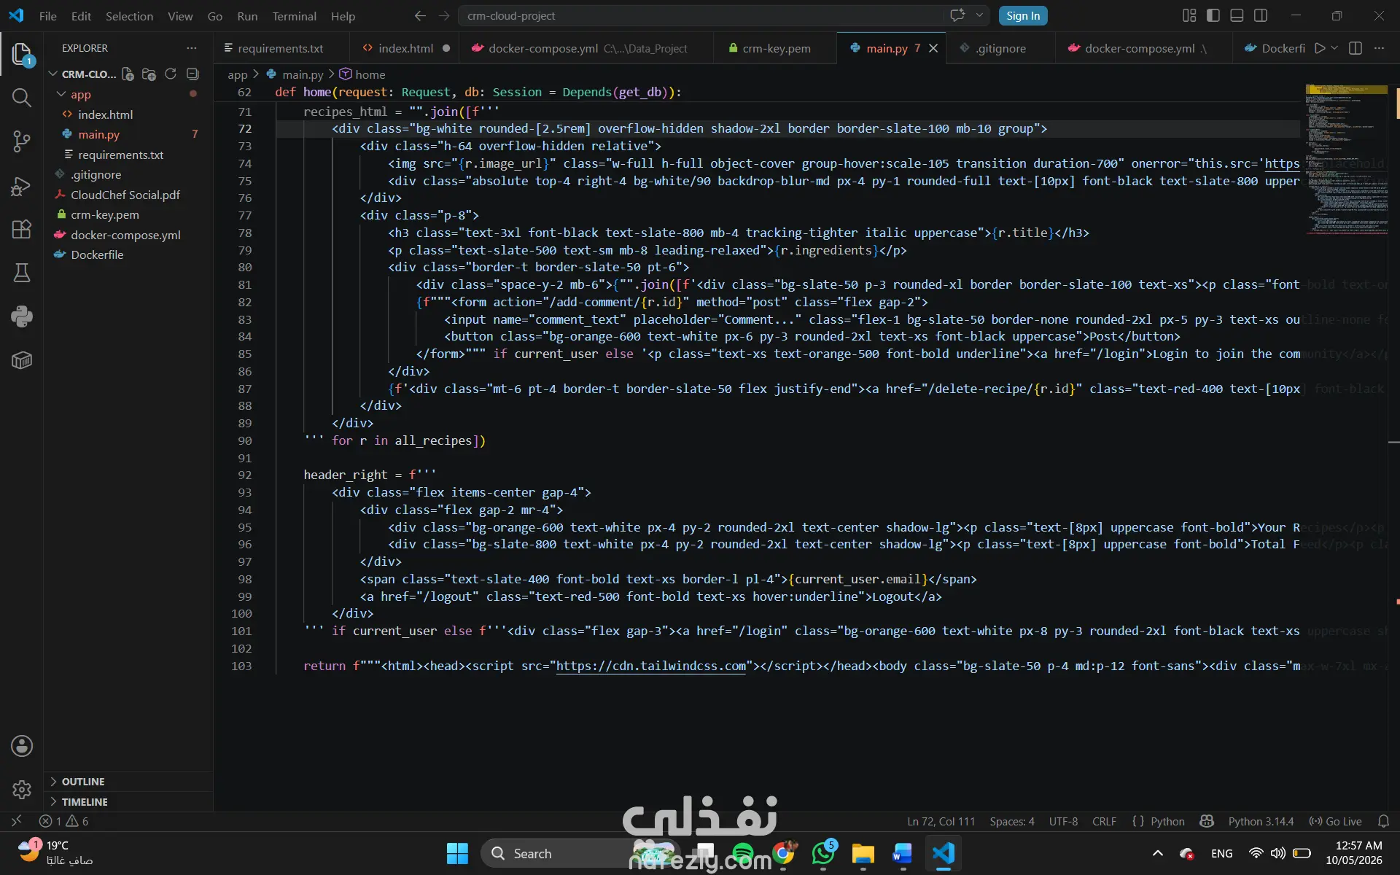Open the Explorer view in activity bar
1400x875 pixels.
(22, 54)
